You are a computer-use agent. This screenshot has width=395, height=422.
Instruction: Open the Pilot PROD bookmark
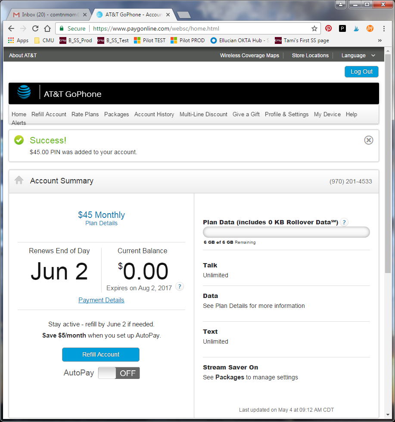point(188,40)
